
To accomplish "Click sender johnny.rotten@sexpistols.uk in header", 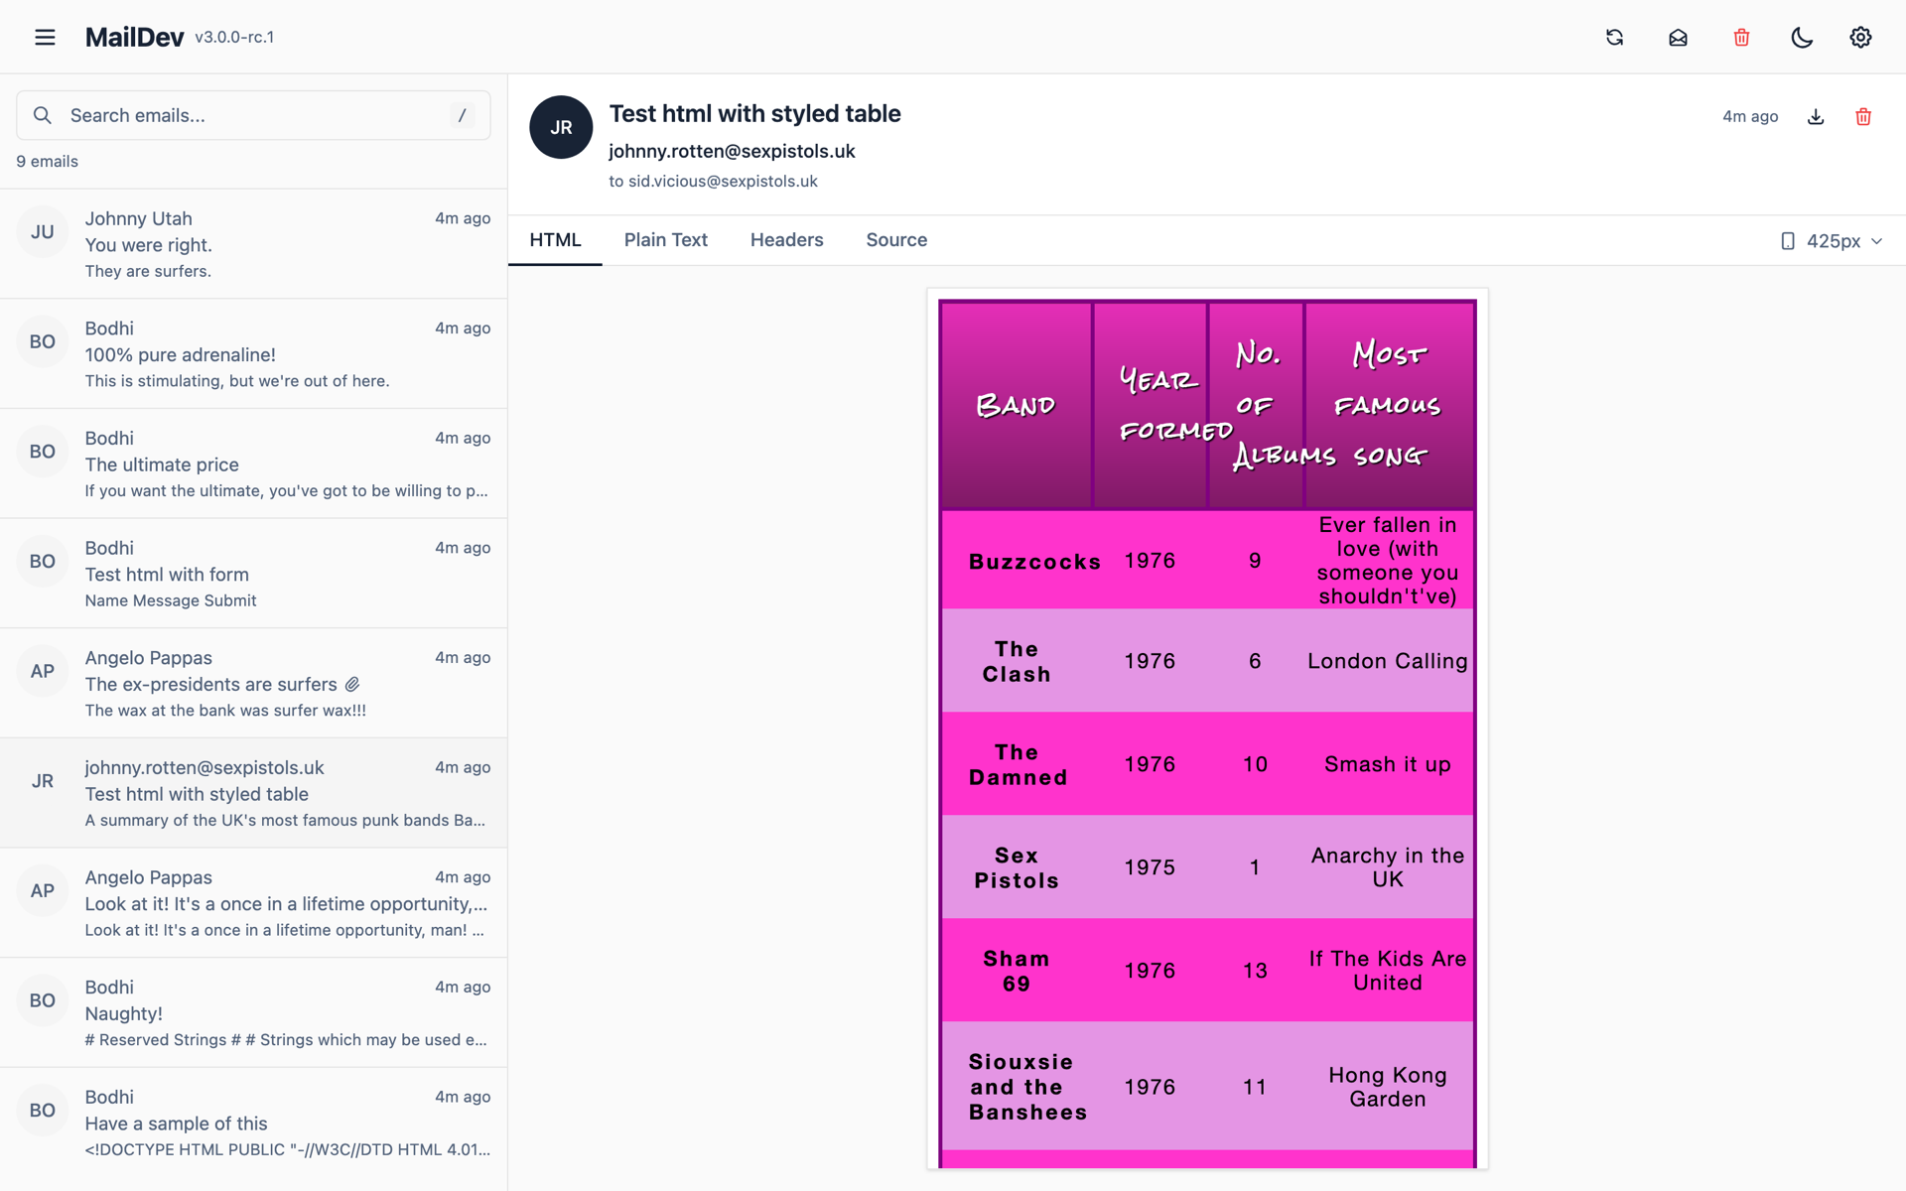I will [732, 151].
